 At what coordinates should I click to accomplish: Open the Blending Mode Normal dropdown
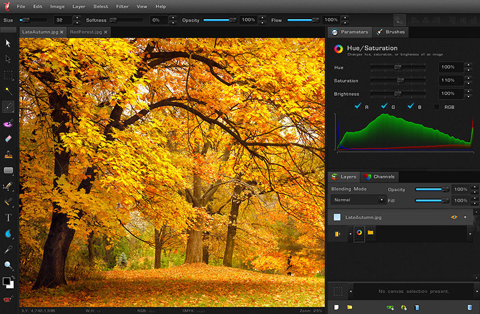click(x=358, y=200)
